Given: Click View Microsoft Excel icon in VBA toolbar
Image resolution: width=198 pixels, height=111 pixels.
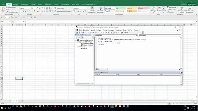Looking at the screenshot, I should [77, 33].
